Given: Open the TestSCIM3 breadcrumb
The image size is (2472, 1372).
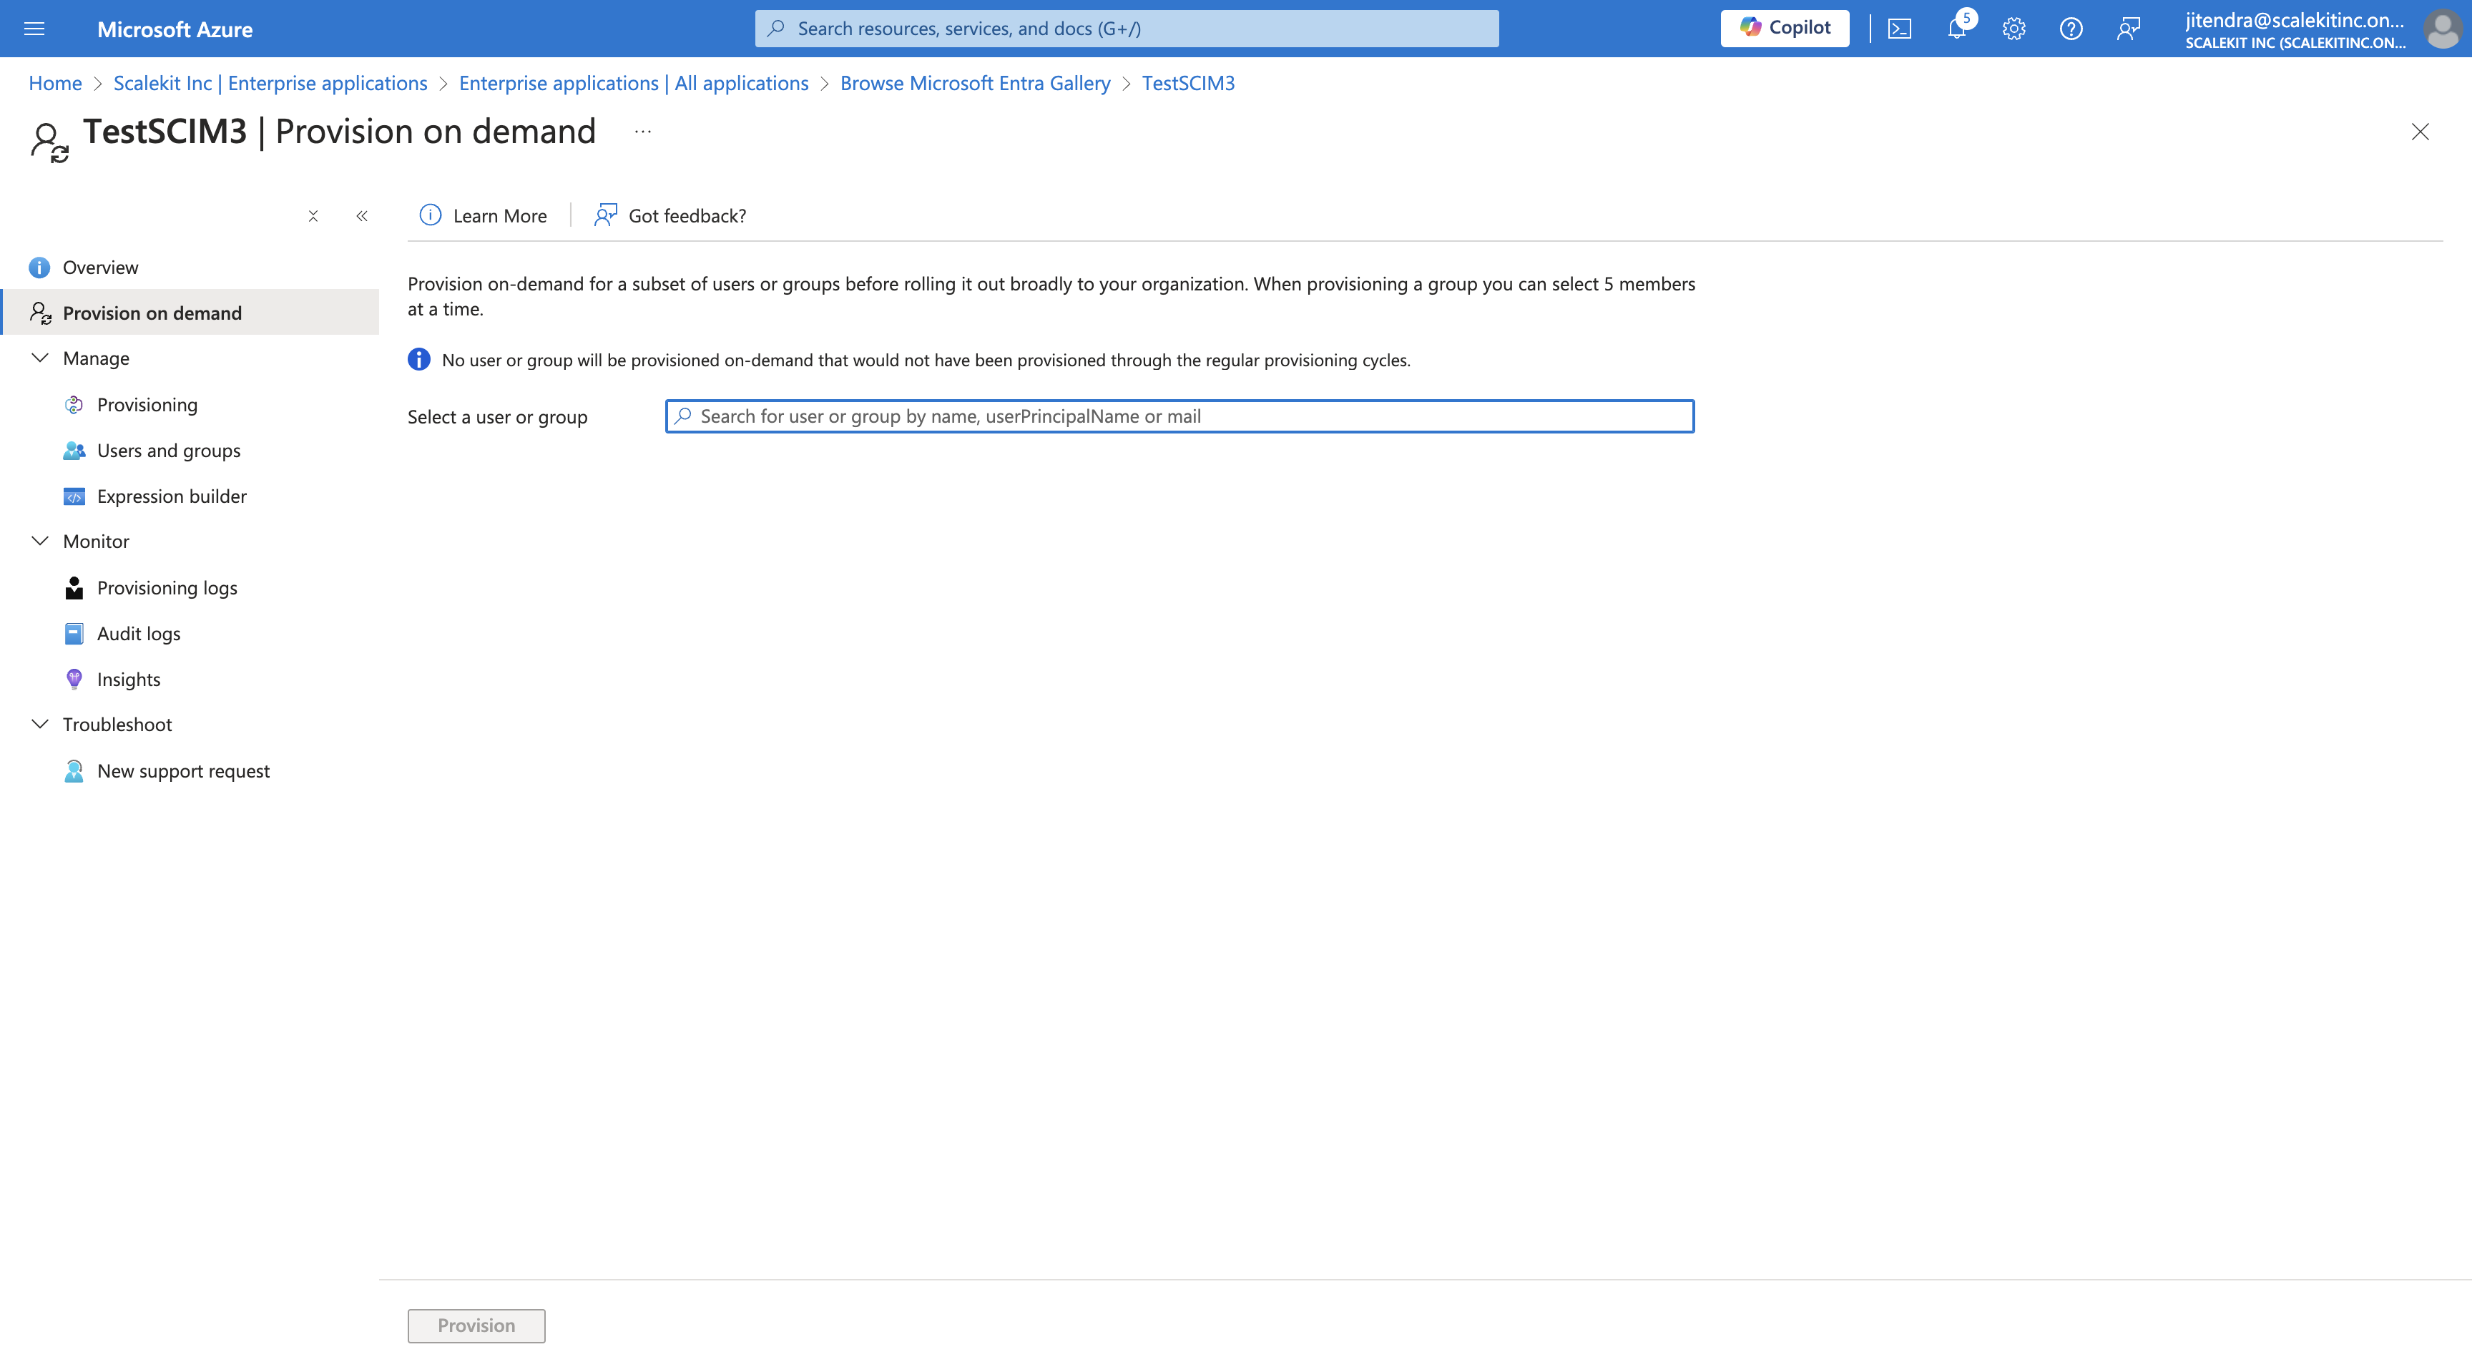Looking at the screenshot, I should (x=1188, y=82).
